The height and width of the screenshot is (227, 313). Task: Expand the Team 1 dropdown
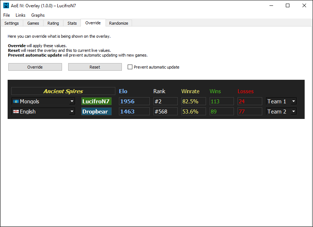click(281, 102)
